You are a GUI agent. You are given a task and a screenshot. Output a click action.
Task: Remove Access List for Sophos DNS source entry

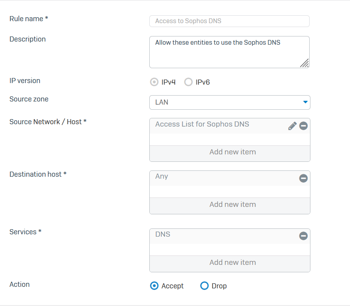pos(303,126)
